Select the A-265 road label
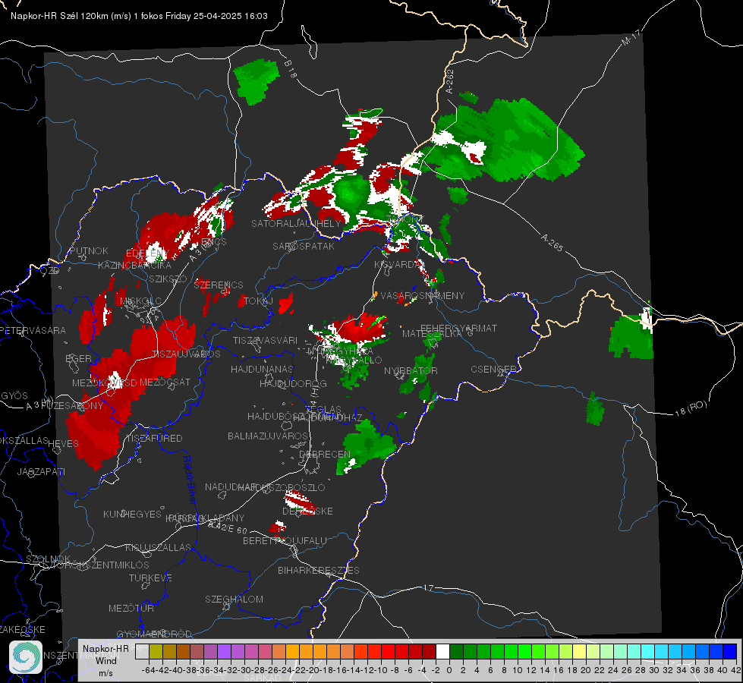The height and width of the screenshot is (683, 743). (x=552, y=242)
